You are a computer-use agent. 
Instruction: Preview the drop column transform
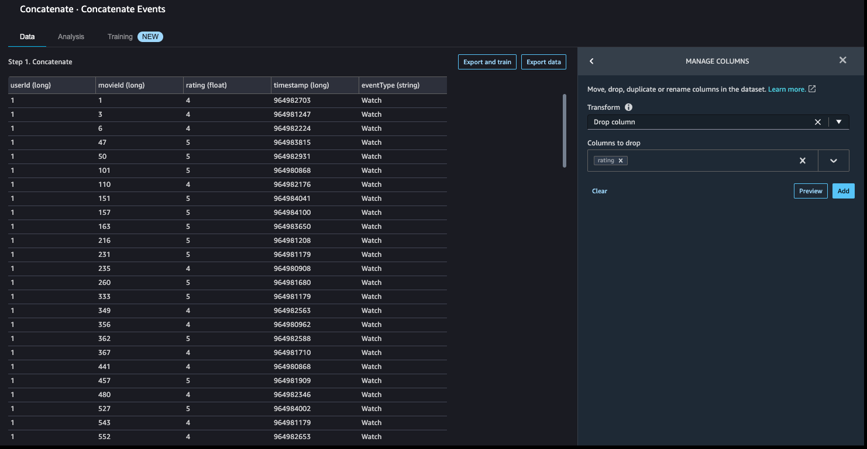click(x=810, y=191)
